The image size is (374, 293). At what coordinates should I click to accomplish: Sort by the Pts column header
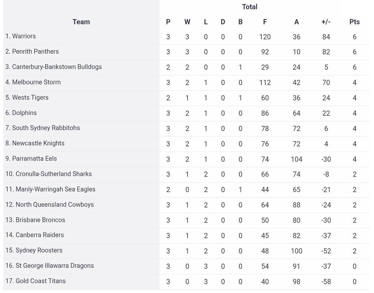click(354, 22)
